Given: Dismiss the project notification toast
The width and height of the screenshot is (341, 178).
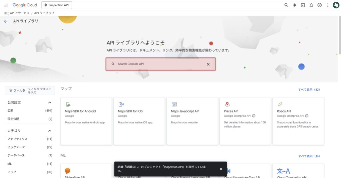Looking at the screenshot, I should coord(221,169).
